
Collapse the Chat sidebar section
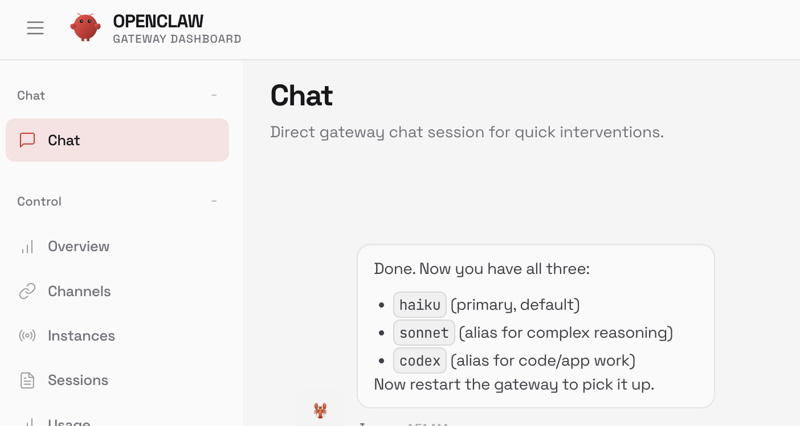pyautogui.click(x=214, y=95)
